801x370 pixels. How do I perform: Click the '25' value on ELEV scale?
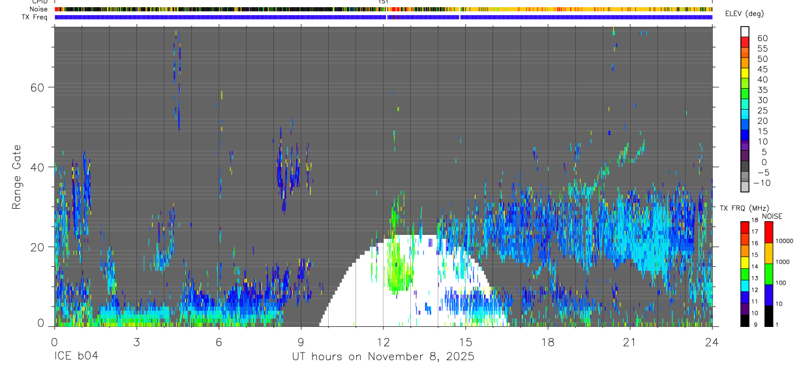click(x=762, y=110)
